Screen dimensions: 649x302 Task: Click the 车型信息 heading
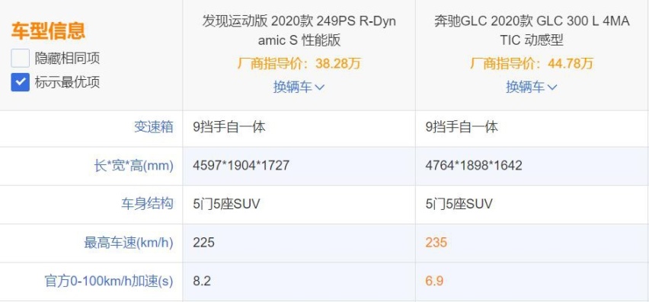48,31
